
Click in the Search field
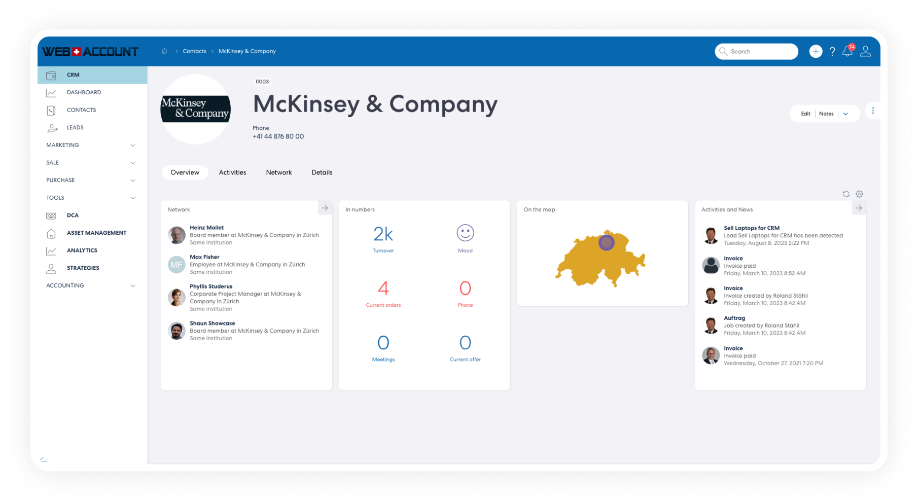pos(757,51)
